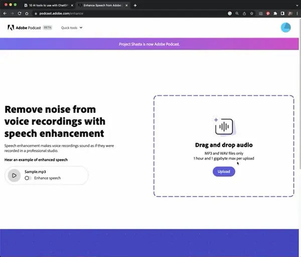Image resolution: width=301 pixels, height=257 pixels.
Task: Open the browser home page
Action: tap(27, 14)
